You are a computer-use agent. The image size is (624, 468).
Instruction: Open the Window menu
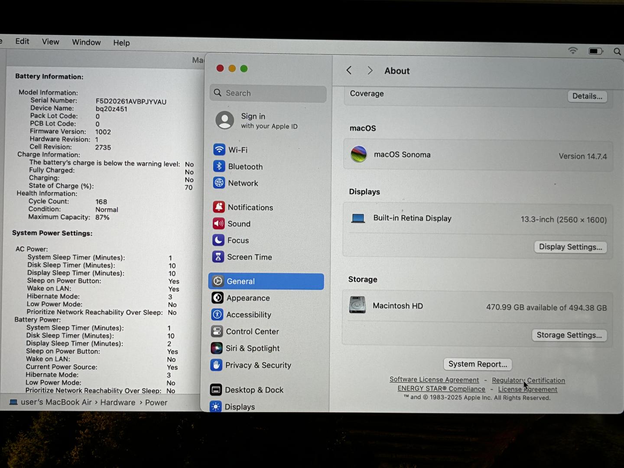86,42
